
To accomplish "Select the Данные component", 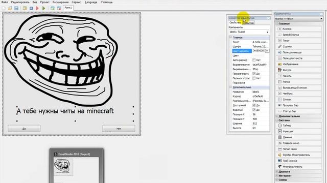I will pos(298,137).
